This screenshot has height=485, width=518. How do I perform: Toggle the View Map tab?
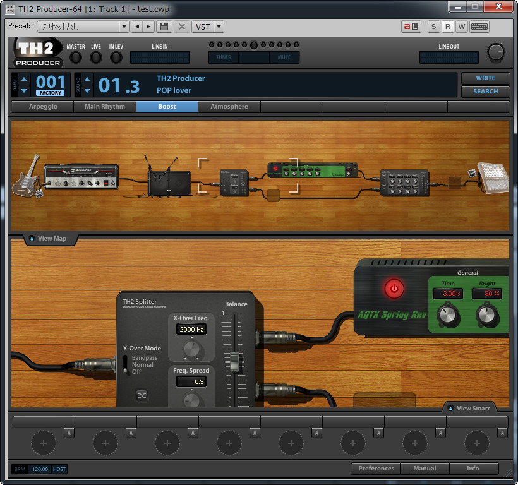point(51,239)
